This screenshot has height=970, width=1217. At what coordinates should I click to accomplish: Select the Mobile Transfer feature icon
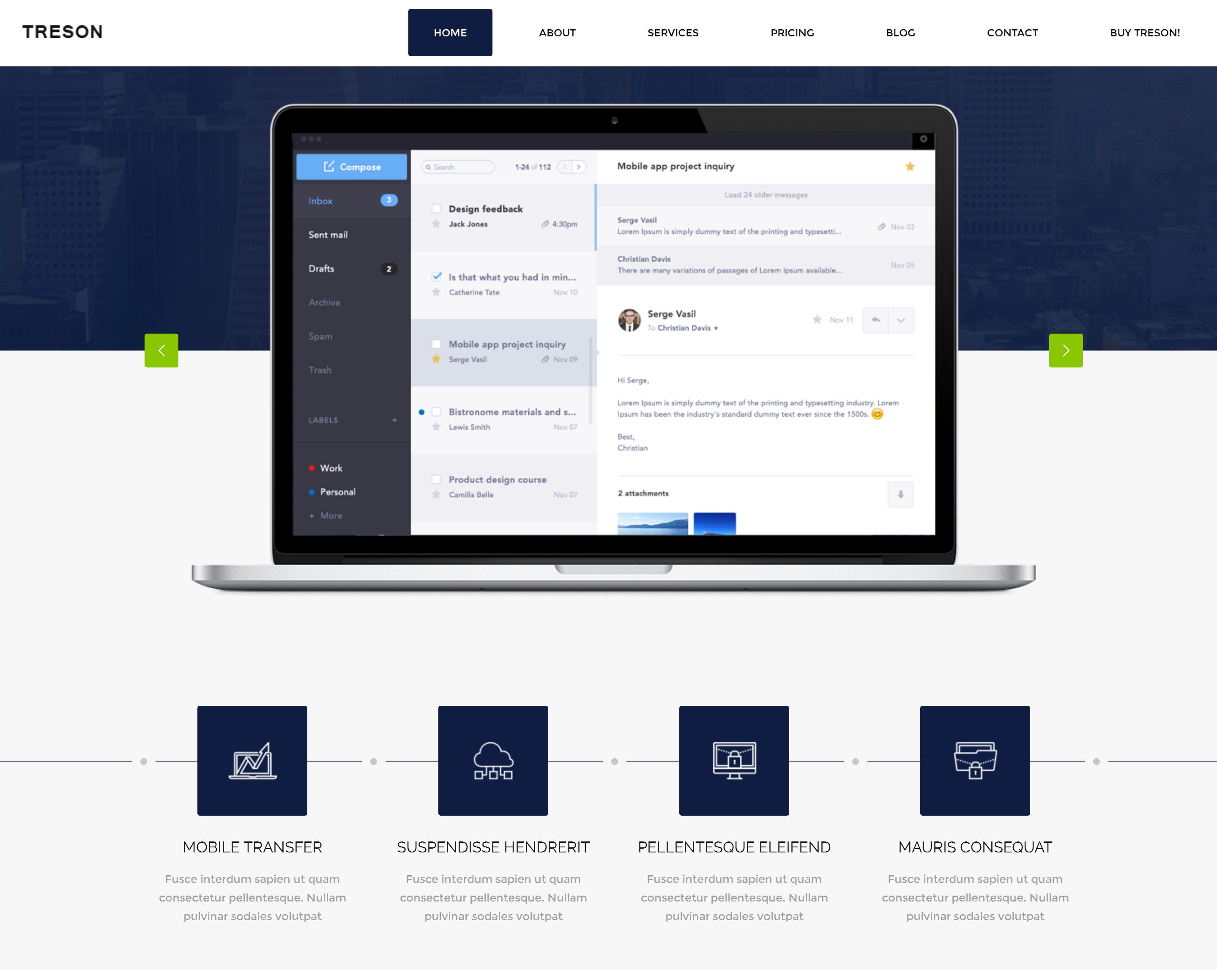pyautogui.click(x=252, y=761)
